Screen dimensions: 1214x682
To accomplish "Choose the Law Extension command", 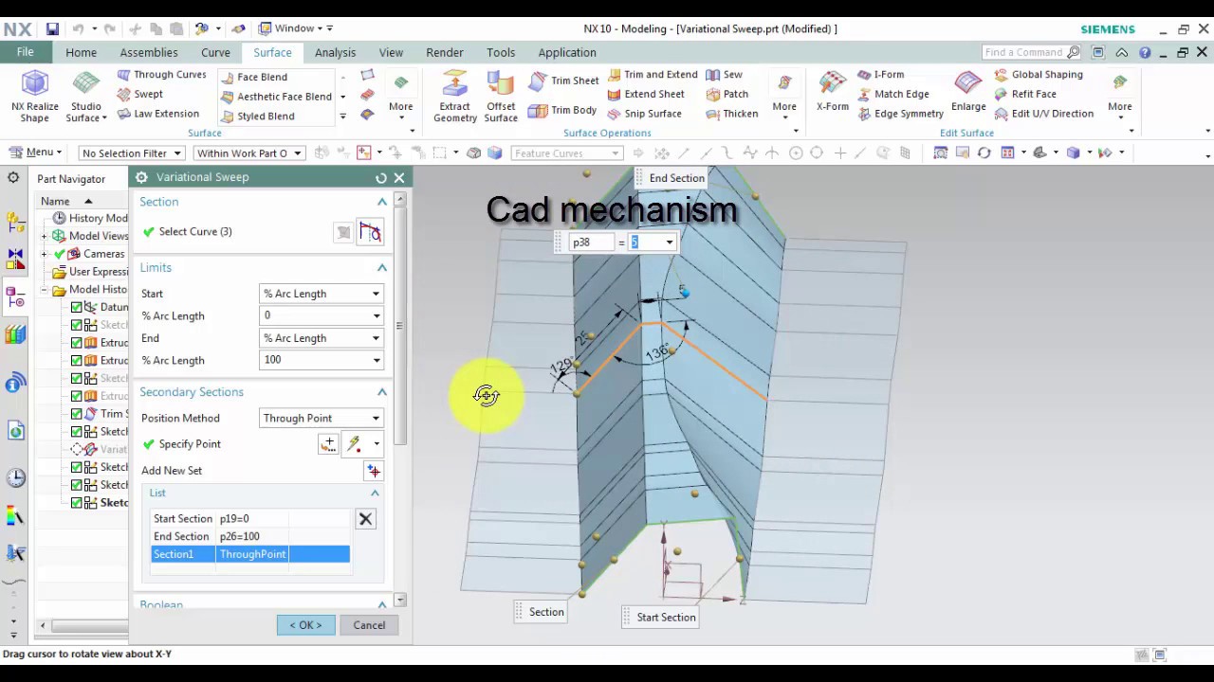I will click(158, 114).
